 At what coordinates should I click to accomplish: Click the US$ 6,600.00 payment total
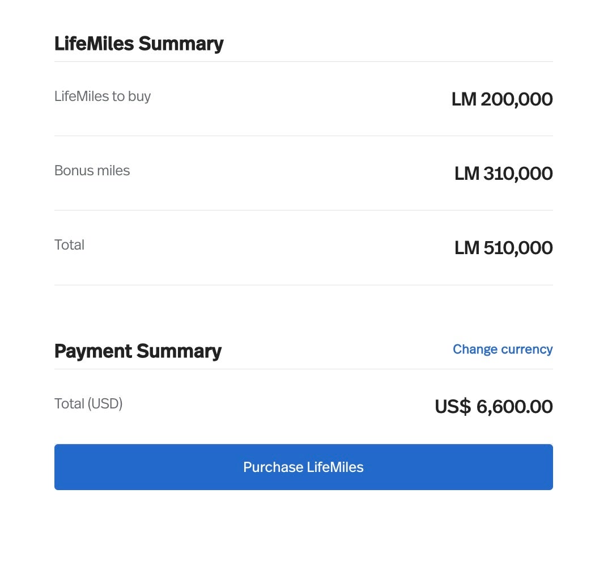pyautogui.click(x=493, y=407)
